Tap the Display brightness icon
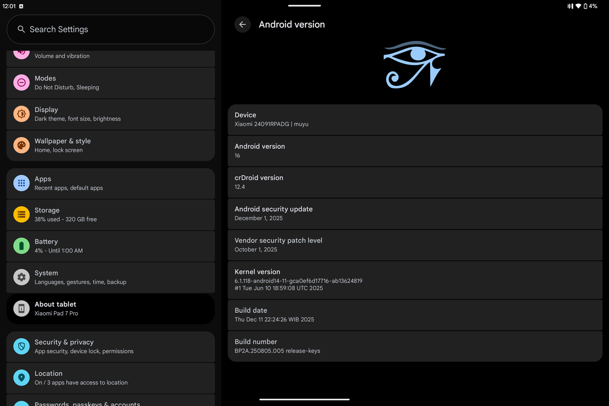The height and width of the screenshot is (406, 609). point(21,114)
